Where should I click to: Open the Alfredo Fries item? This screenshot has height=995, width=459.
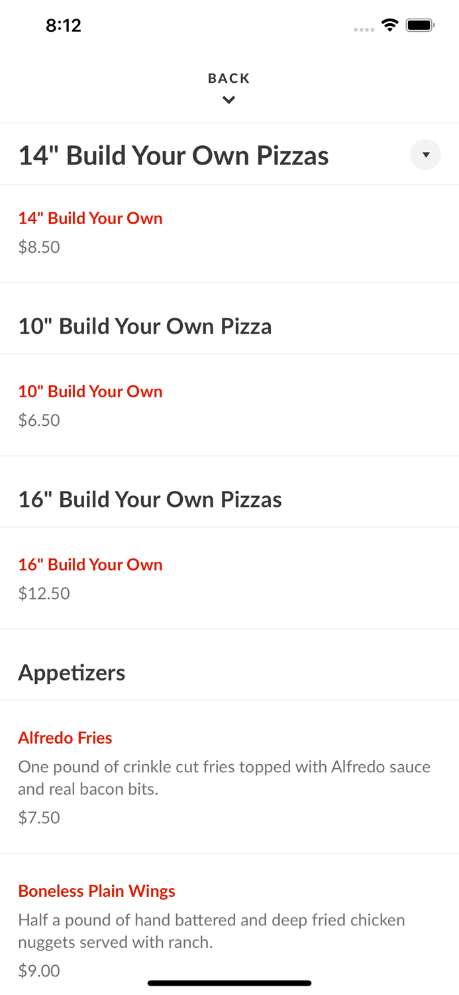(x=65, y=738)
